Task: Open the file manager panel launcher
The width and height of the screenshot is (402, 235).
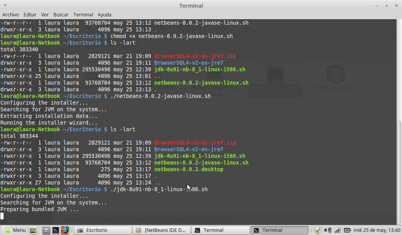Action: (46, 230)
